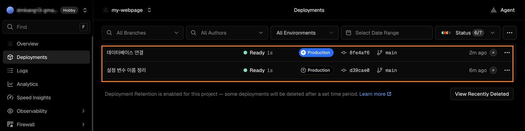Click the Overview triangle icon
The height and width of the screenshot is (131, 525).
click(10, 44)
